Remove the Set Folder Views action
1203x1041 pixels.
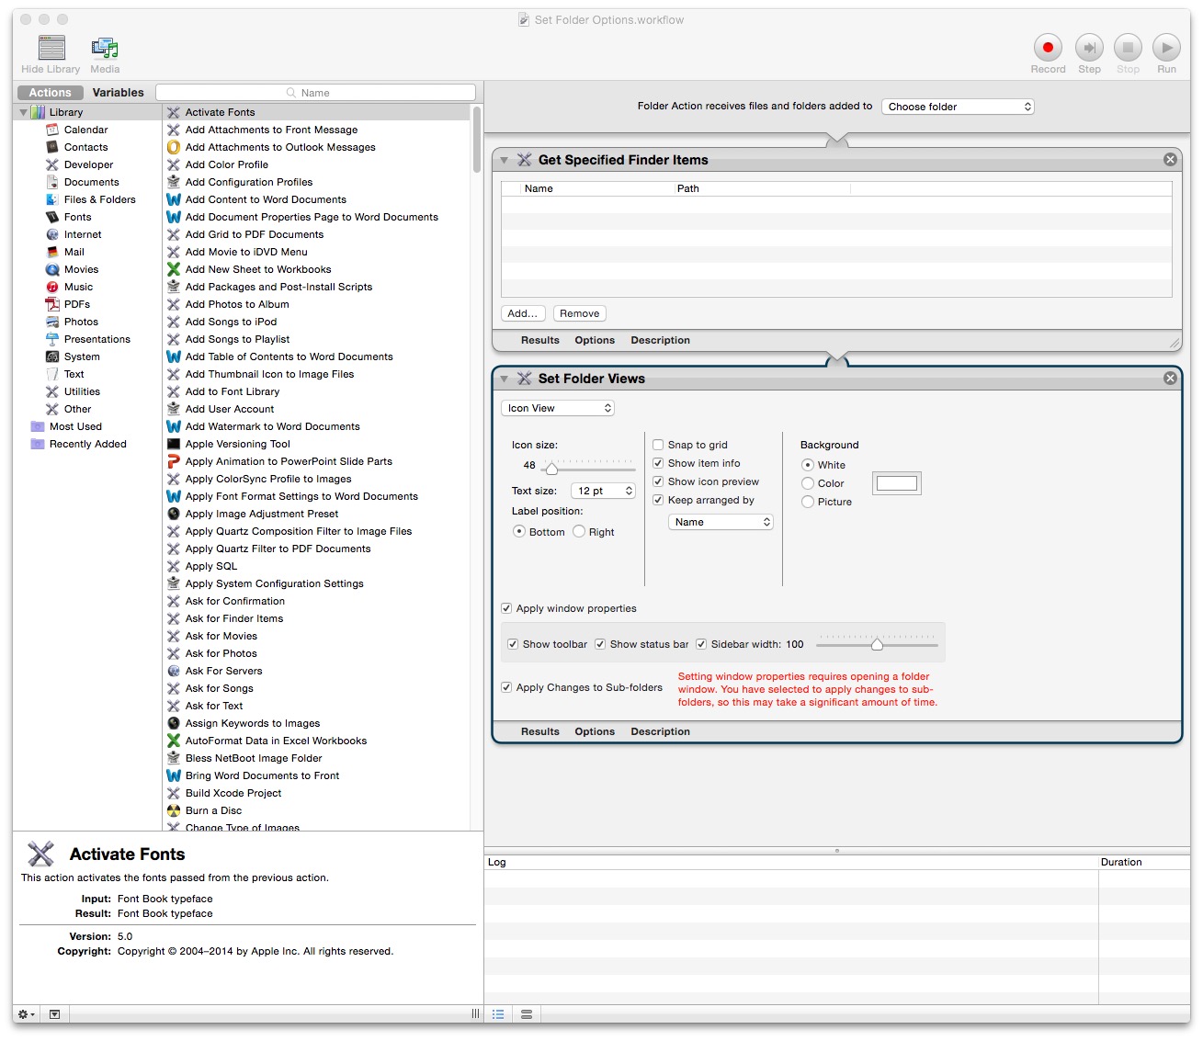(x=1170, y=379)
